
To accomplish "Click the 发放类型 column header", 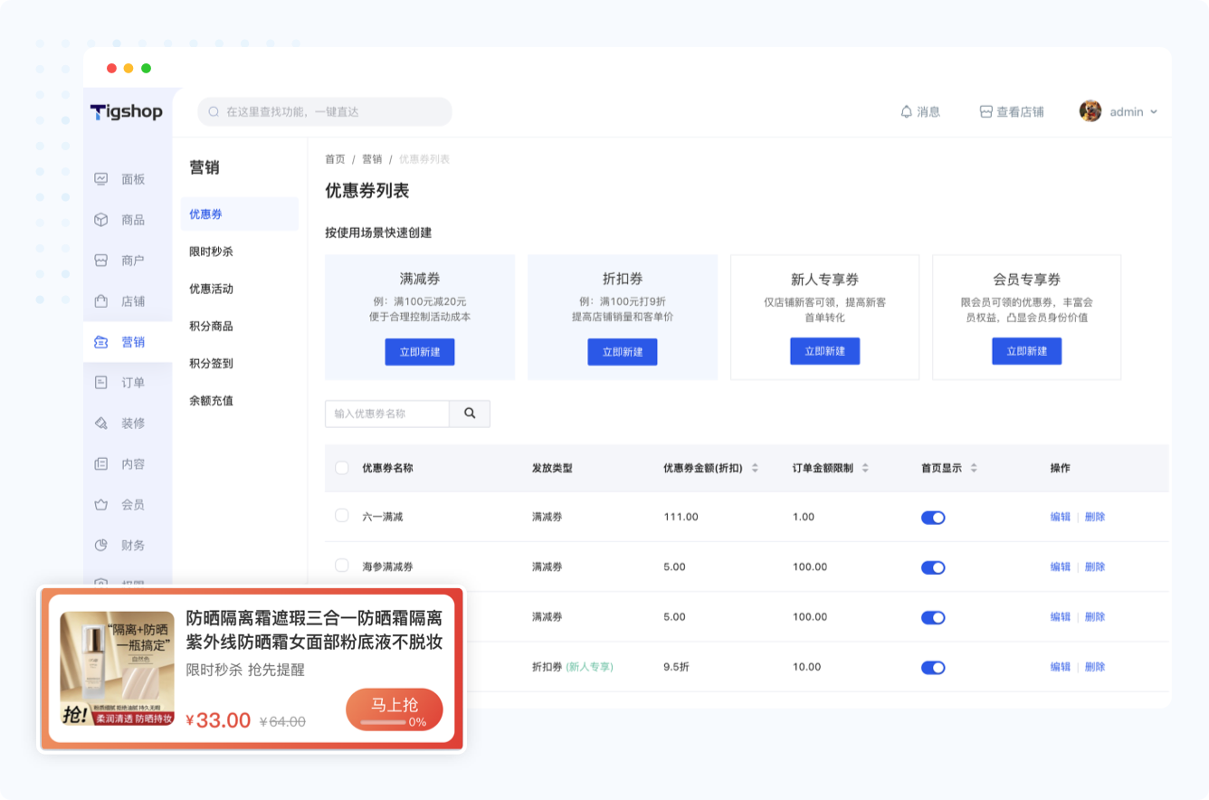I will point(552,469).
